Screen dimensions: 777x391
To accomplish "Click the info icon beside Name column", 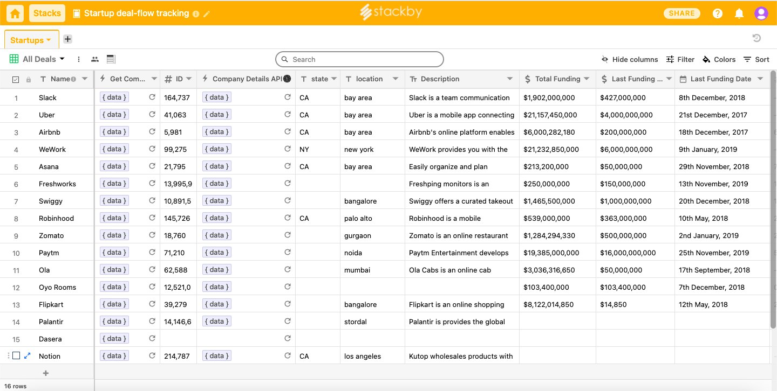I will 73,79.
